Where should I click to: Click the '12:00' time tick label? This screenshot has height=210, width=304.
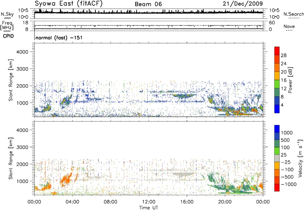click(149, 202)
